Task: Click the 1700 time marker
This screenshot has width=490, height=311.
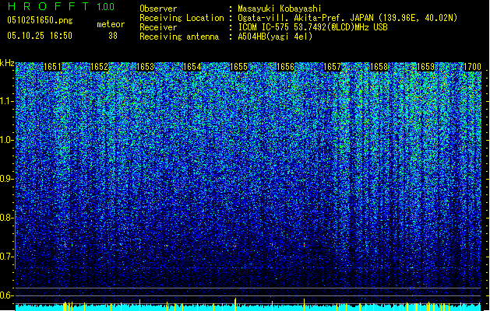Action: tap(472, 67)
